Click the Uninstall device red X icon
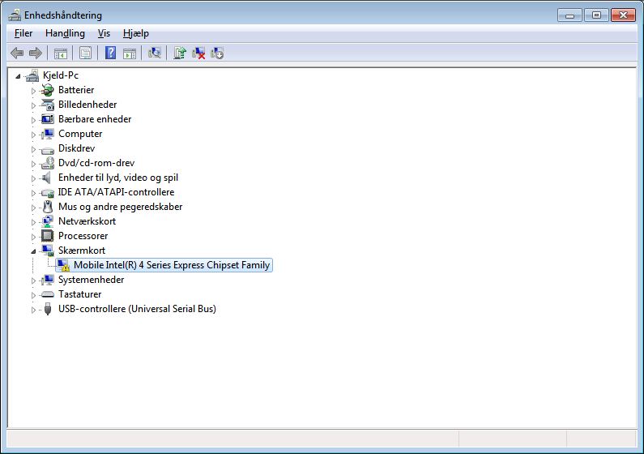644x454 pixels. (198, 54)
